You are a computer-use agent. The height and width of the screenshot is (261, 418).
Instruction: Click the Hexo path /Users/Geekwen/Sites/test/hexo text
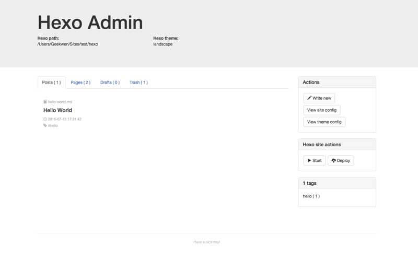coord(68,44)
